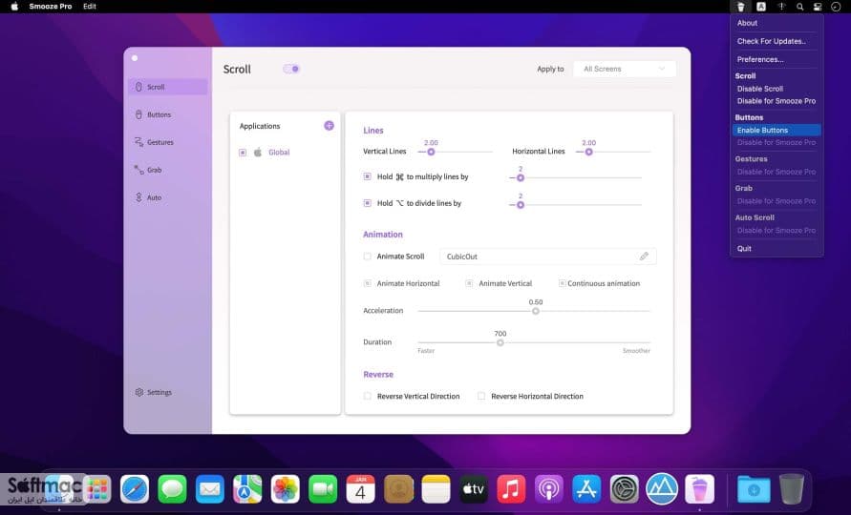The width and height of the screenshot is (851, 515).
Task: Open Podcasts from the Dock
Action: click(548, 489)
